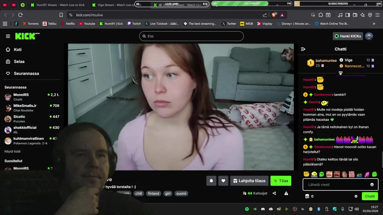Screen dimensions: 383x215
Task: Click the finland tag
Action: point(153,193)
